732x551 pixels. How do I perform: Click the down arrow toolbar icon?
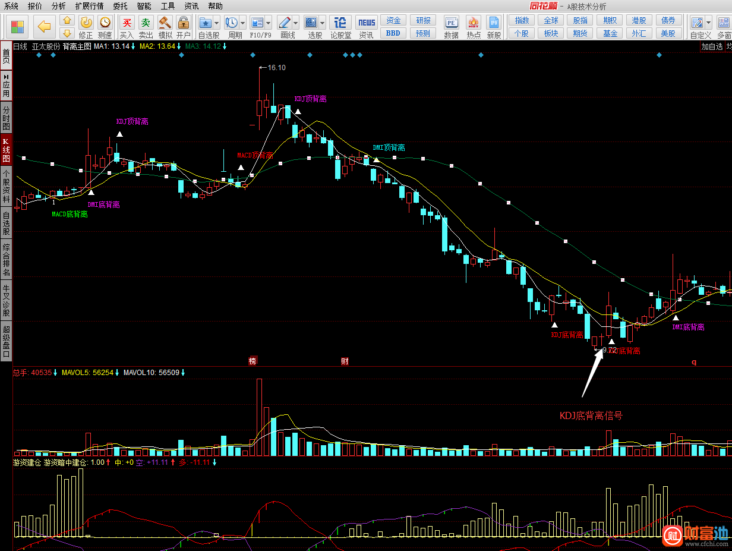tap(67, 33)
